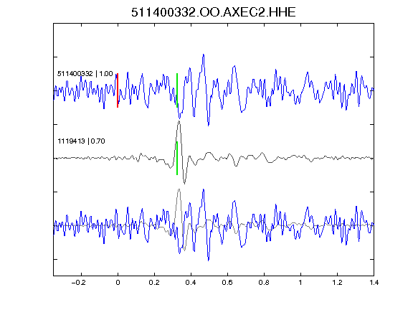Click the trace label 511400332 | 1.00
The width and height of the screenshot is (413, 310).
click(x=85, y=73)
